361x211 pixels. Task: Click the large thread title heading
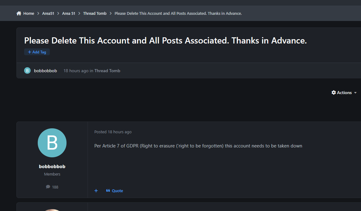(x=165, y=41)
